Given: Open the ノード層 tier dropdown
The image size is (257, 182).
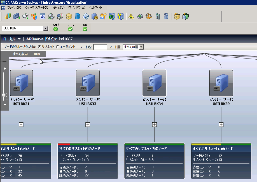Looking at the screenshot, I should click(141, 47).
